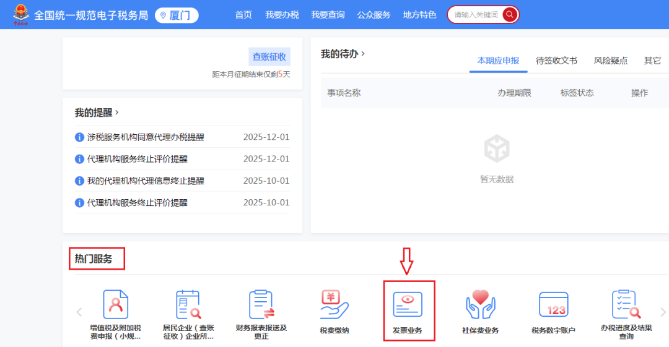Screen dimensions: 669x347
Task: Open the 税务数字账户 icon
Action: pyautogui.click(x=553, y=305)
